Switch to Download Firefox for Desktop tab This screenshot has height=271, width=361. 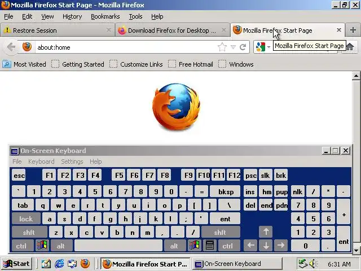pyautogui.click(x=172, y=30)
